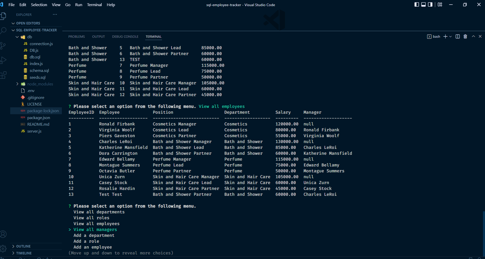Screen dimensions: 485x259
Task: Switch to the OUTPUT tab
Action: (98, 36)
